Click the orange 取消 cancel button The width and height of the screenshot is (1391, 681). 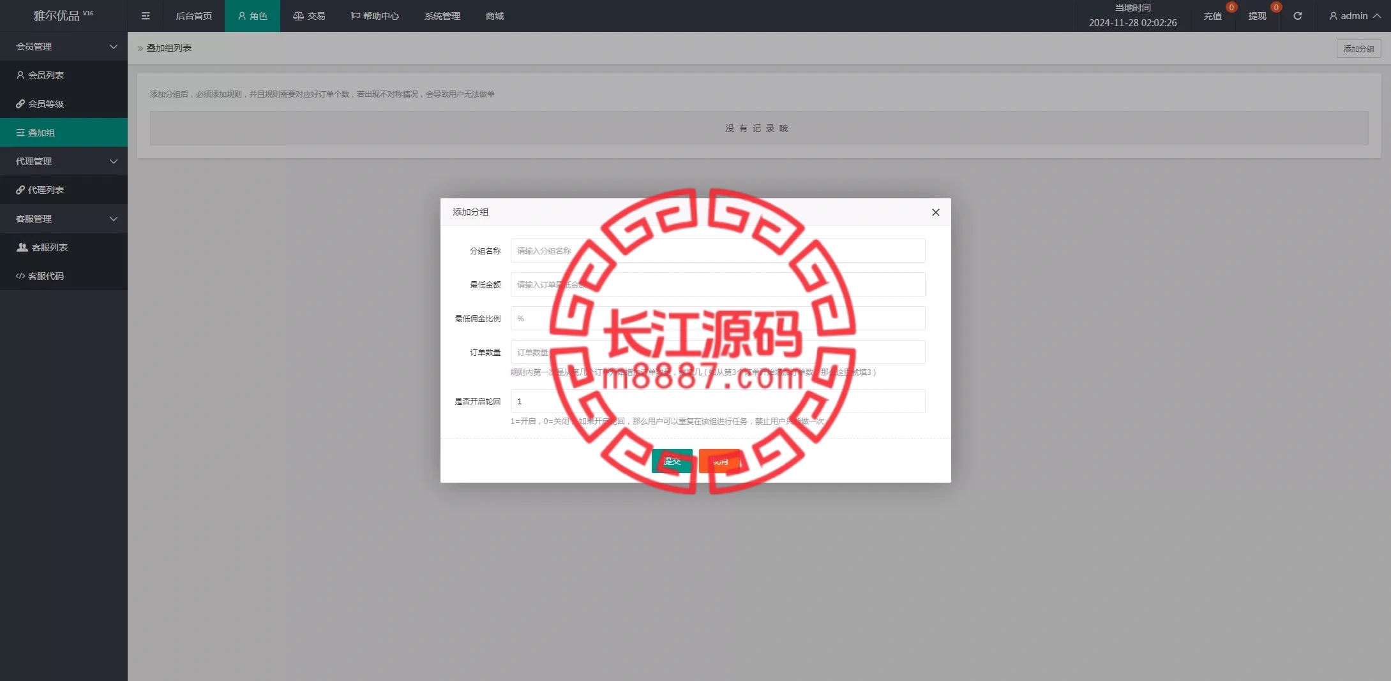pos(719,461)
